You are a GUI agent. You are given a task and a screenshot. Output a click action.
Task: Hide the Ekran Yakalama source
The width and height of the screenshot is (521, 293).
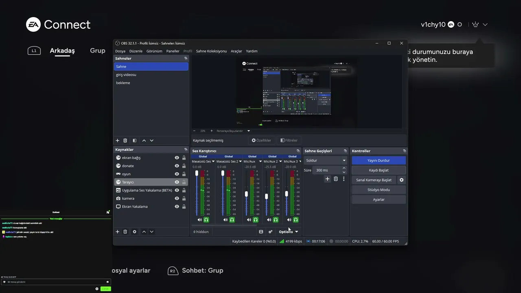click(x=177, y=207)
